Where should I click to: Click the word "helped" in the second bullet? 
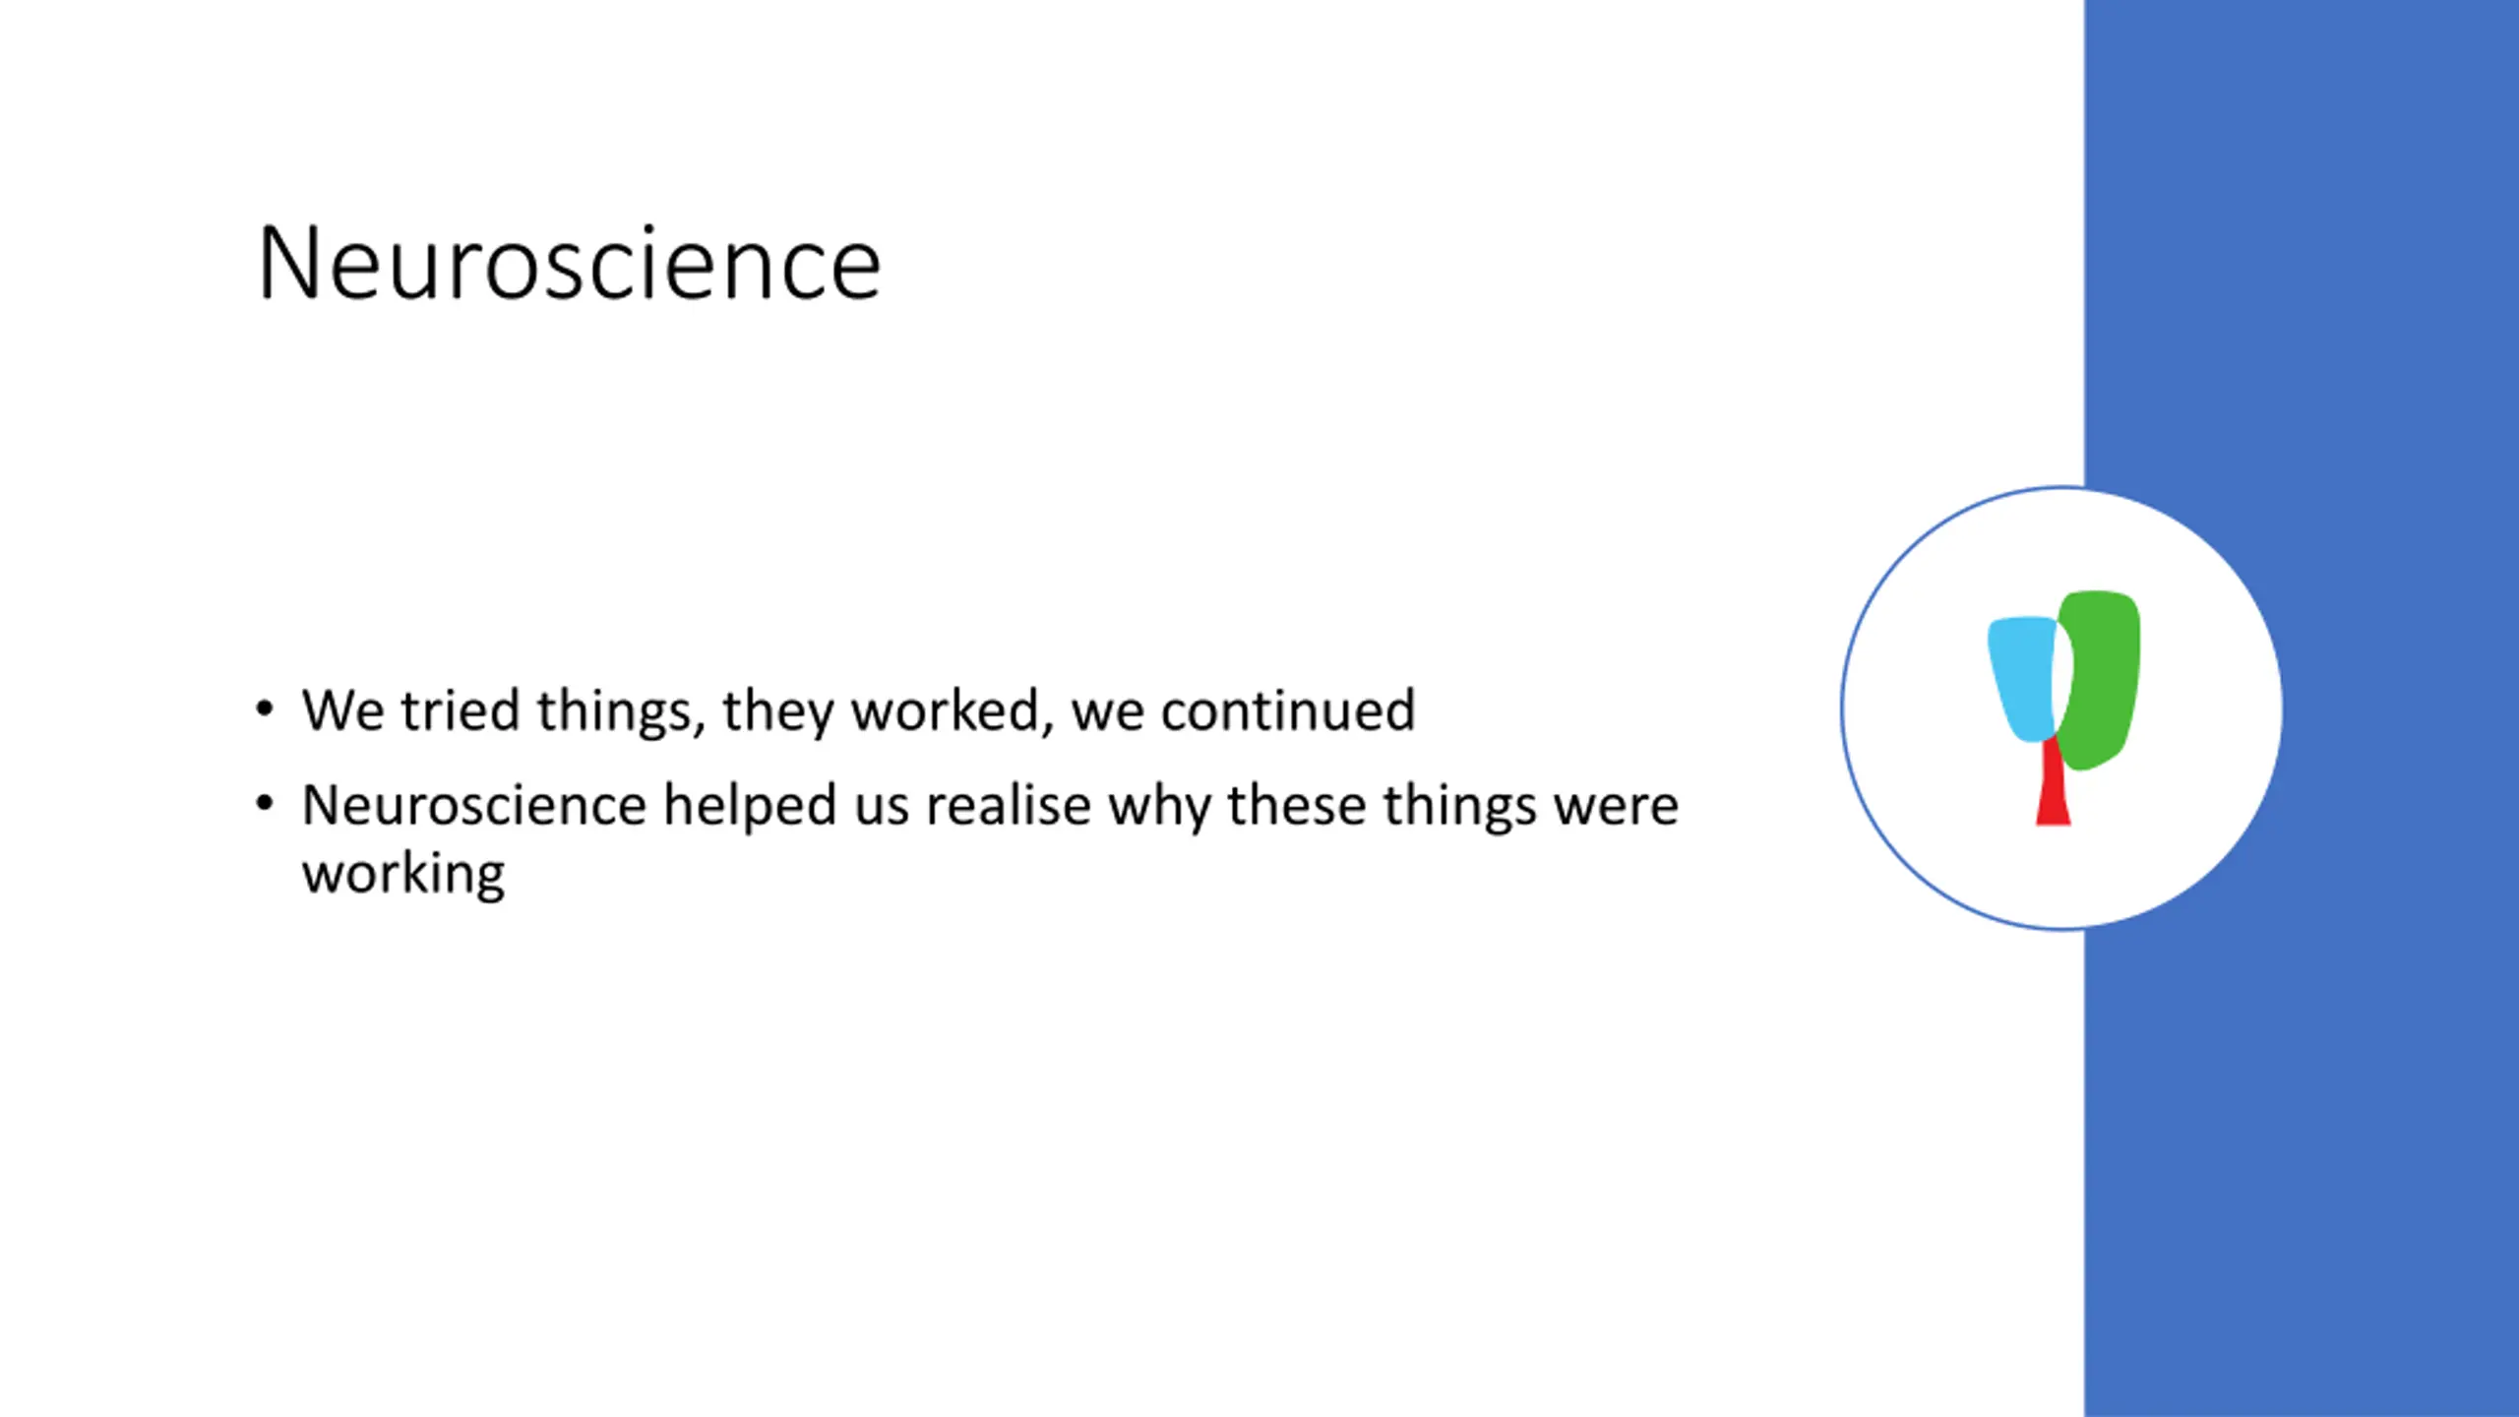tap(750, 807)
